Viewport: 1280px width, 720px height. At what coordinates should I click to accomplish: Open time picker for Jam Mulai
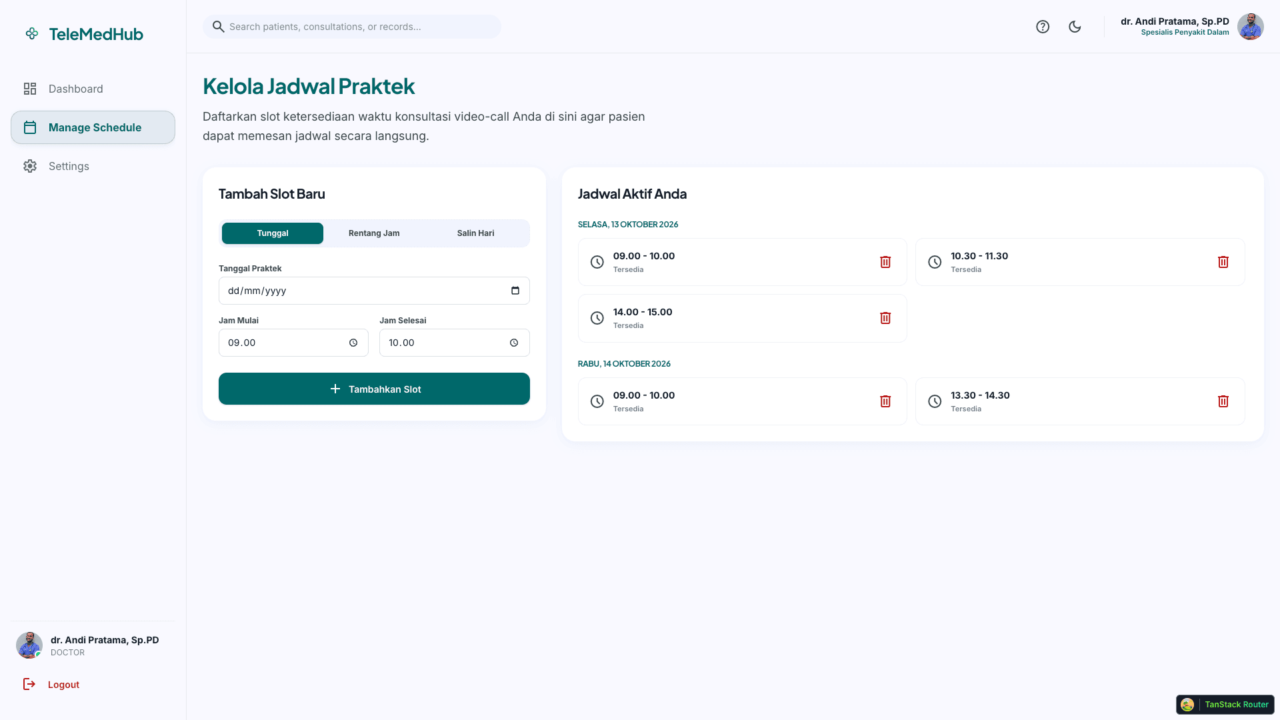(353, 343)
